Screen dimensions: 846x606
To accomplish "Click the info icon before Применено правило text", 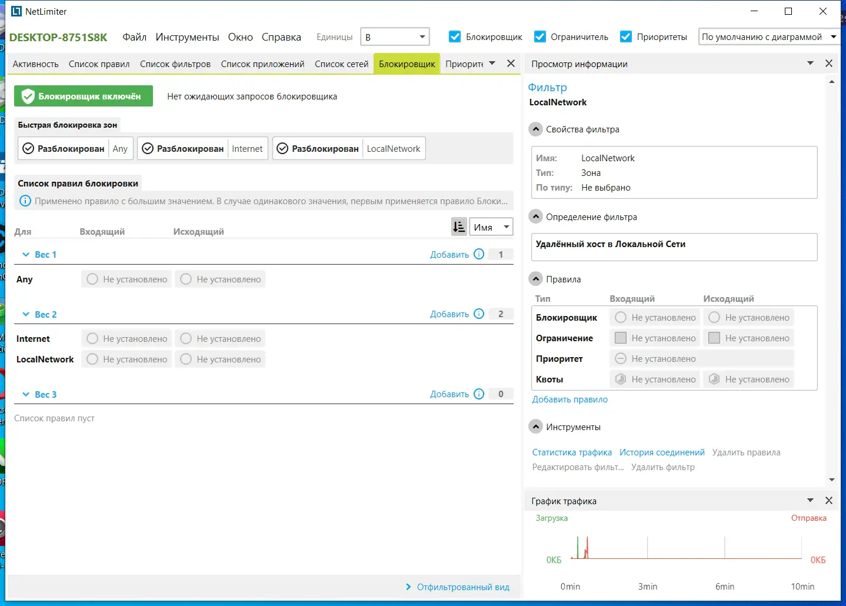I will [25, 201].
